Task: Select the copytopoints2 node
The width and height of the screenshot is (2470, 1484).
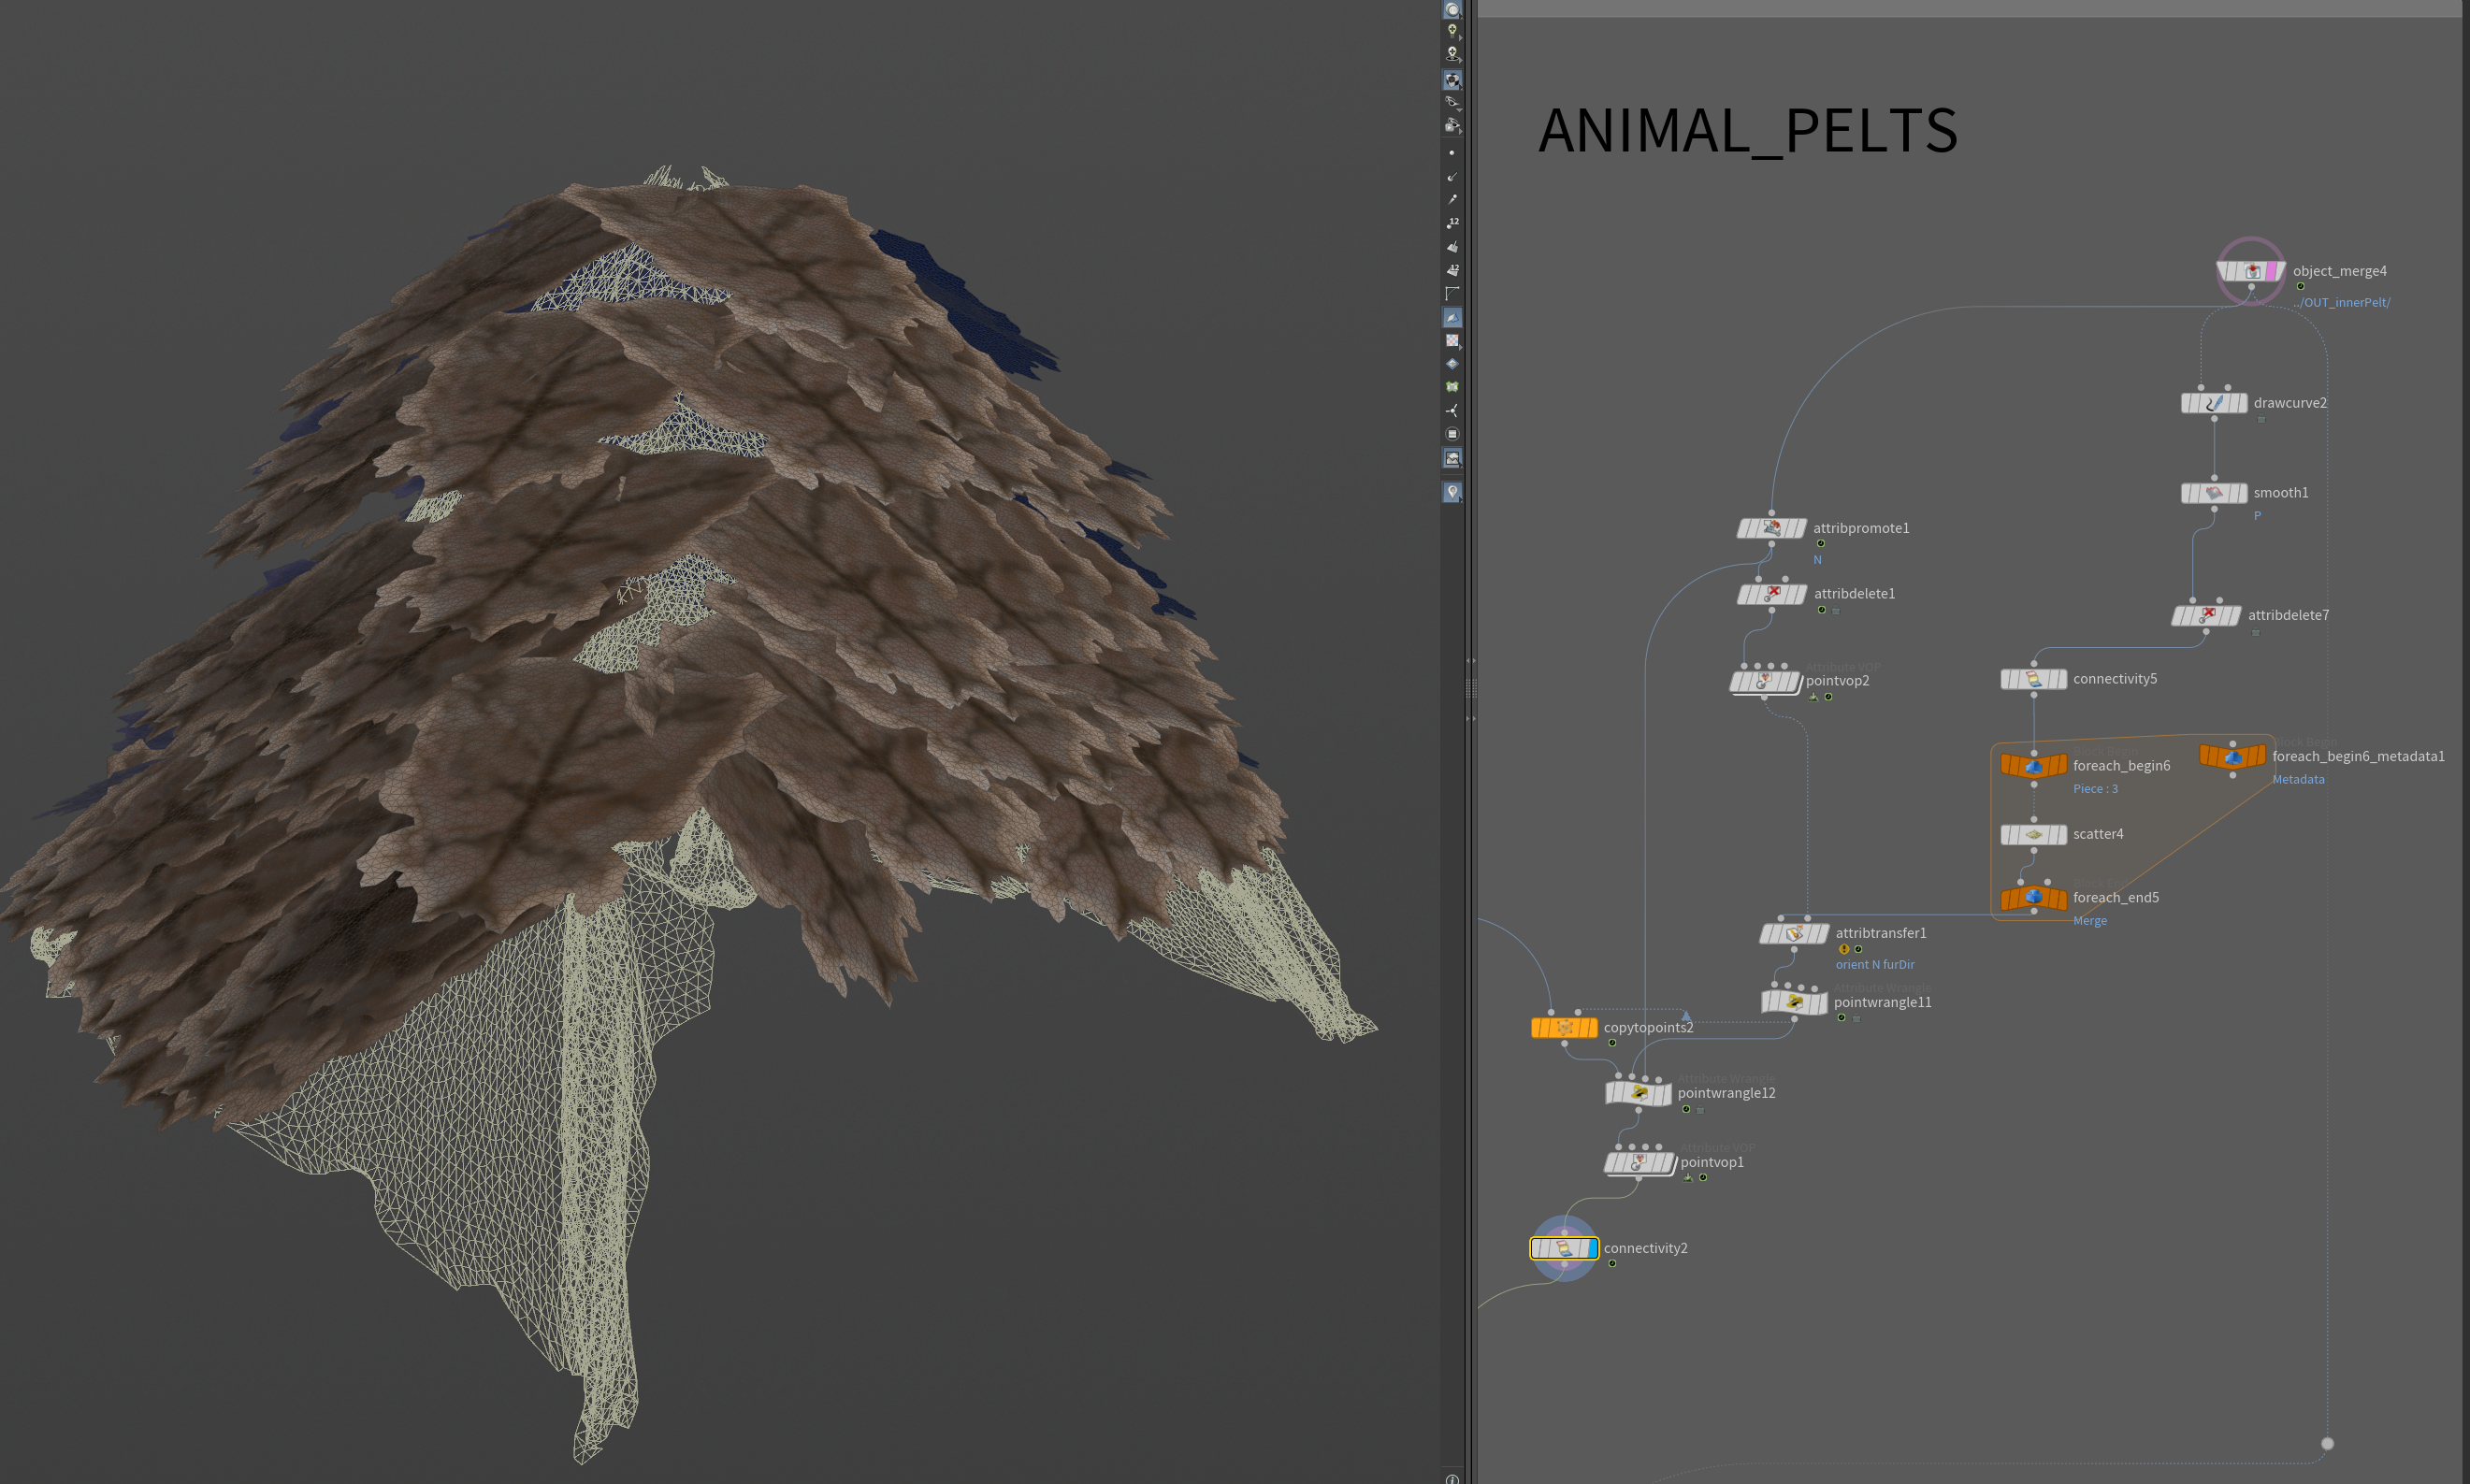Action: (x=1564, y=1028)
